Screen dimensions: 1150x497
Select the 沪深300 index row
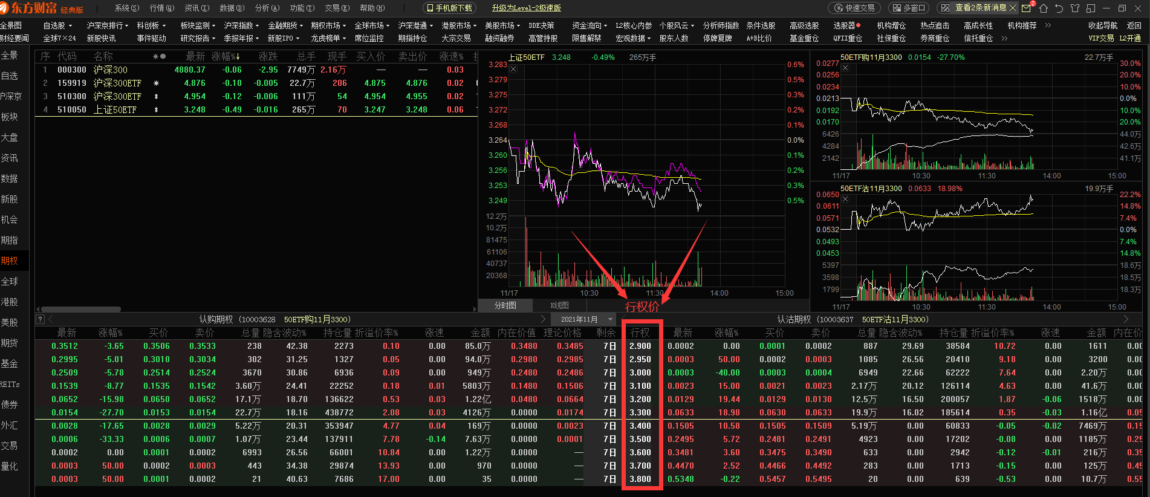pyautogui.click(x=256, y=70)
